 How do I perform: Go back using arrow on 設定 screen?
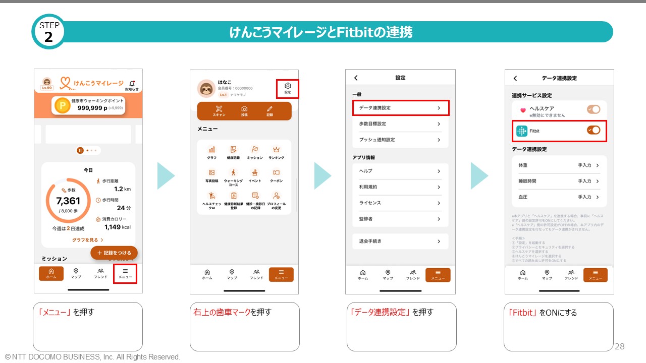pyautogui.click(x=356, y=78)
